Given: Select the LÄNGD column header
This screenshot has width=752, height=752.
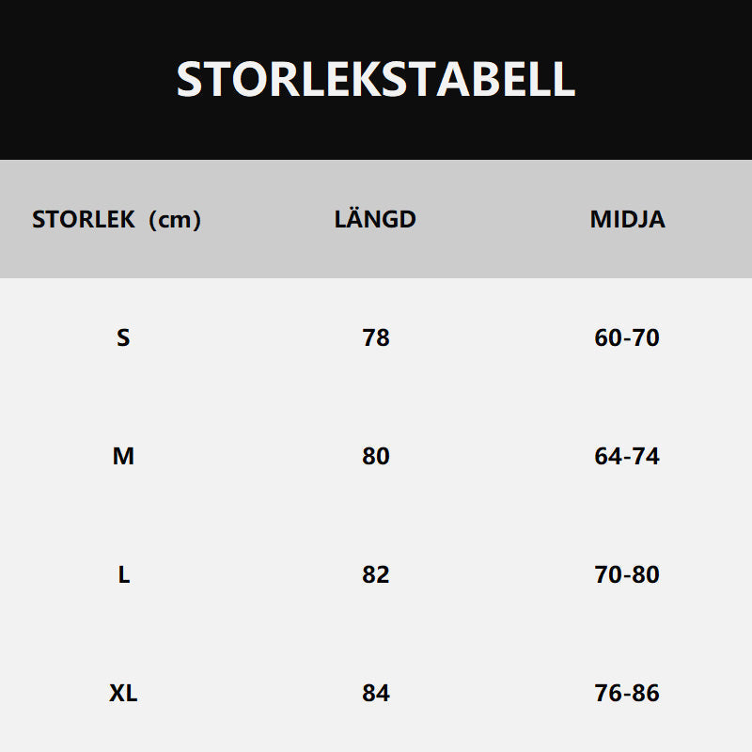Looking at the screenshot, I should tap(375, 220).
